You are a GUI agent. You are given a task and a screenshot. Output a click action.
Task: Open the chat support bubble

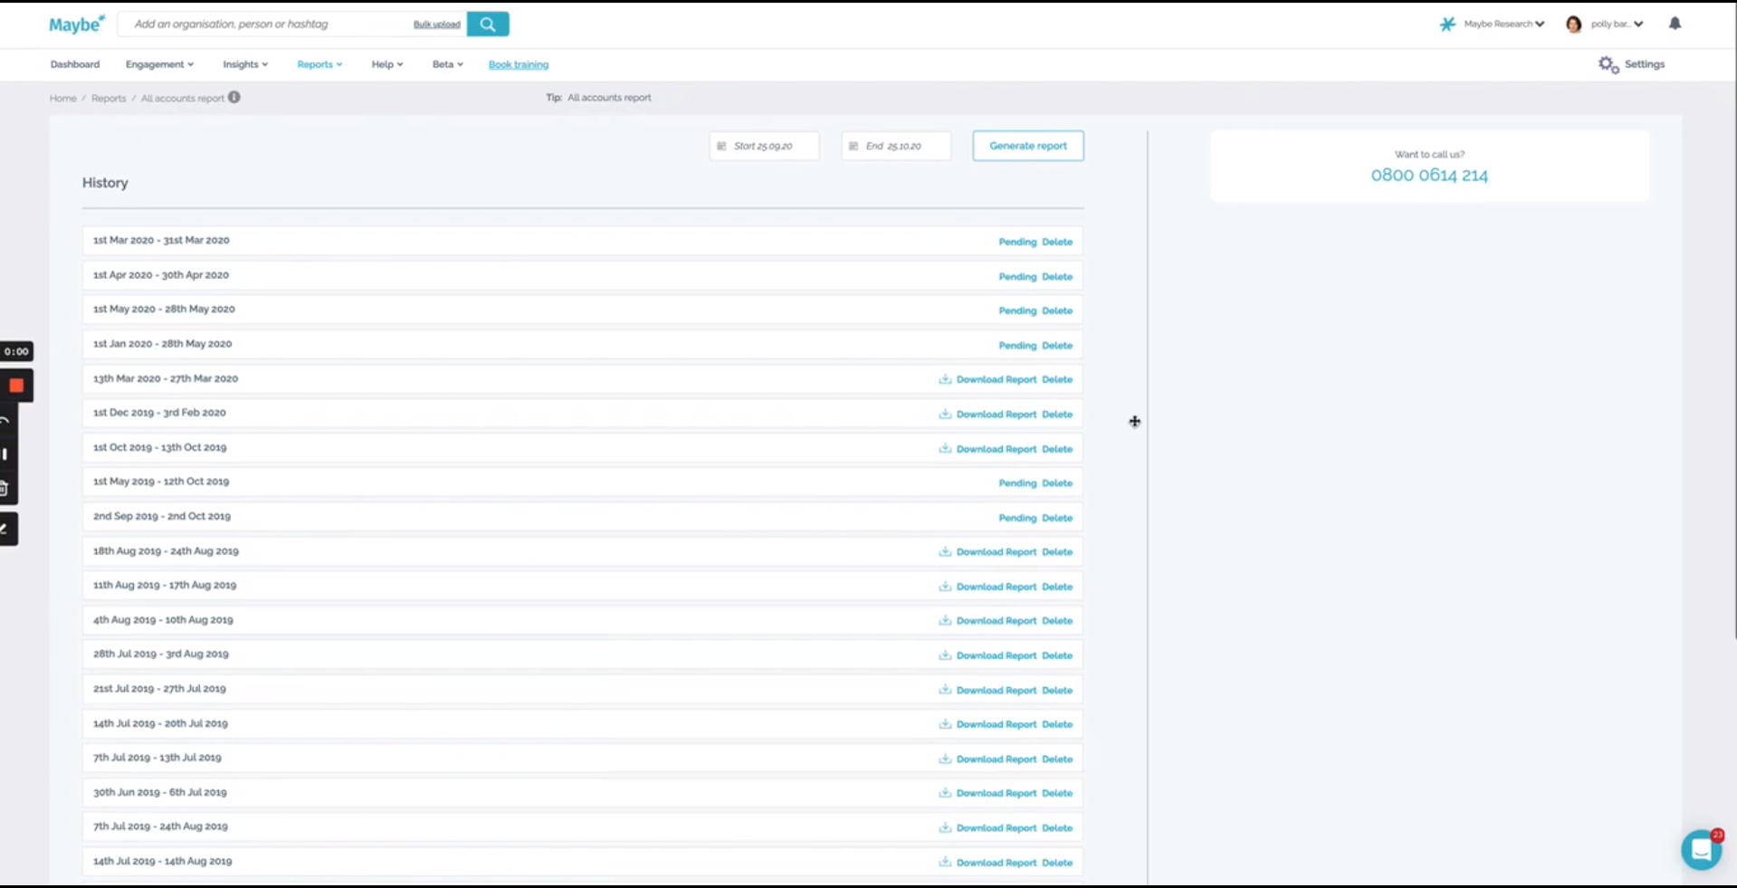(1702, 850)
